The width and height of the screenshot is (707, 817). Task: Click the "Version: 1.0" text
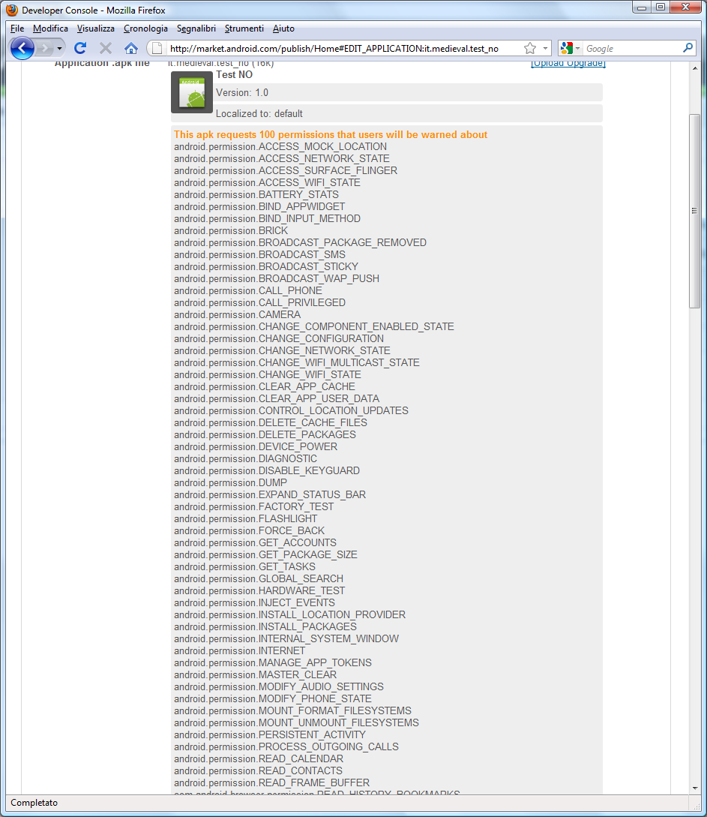[x=242, y=93]
